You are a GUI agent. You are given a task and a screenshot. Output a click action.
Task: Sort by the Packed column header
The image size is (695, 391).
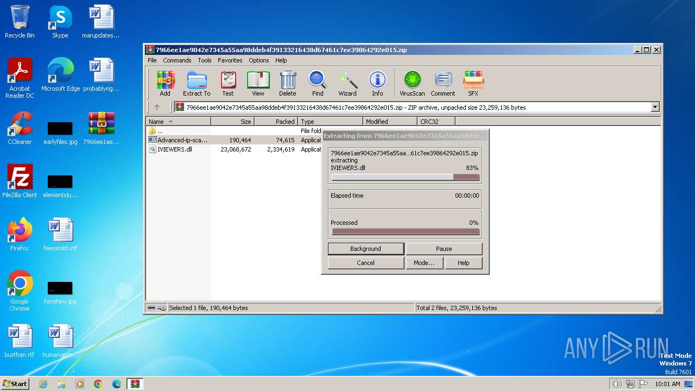[x=276, y=122]
